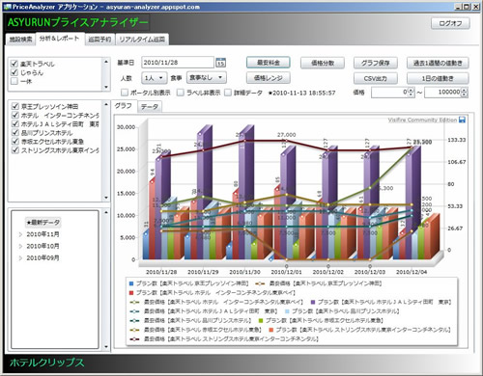Enable the 一休 portal checkbox

pos(14,81)
